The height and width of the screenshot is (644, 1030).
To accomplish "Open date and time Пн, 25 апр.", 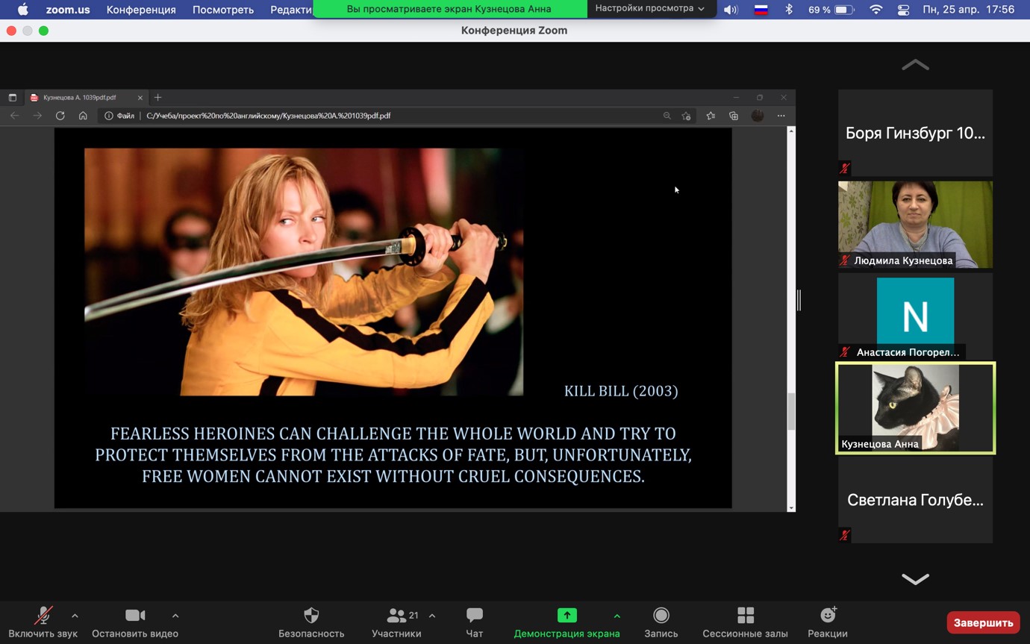I will pos(968,9).
